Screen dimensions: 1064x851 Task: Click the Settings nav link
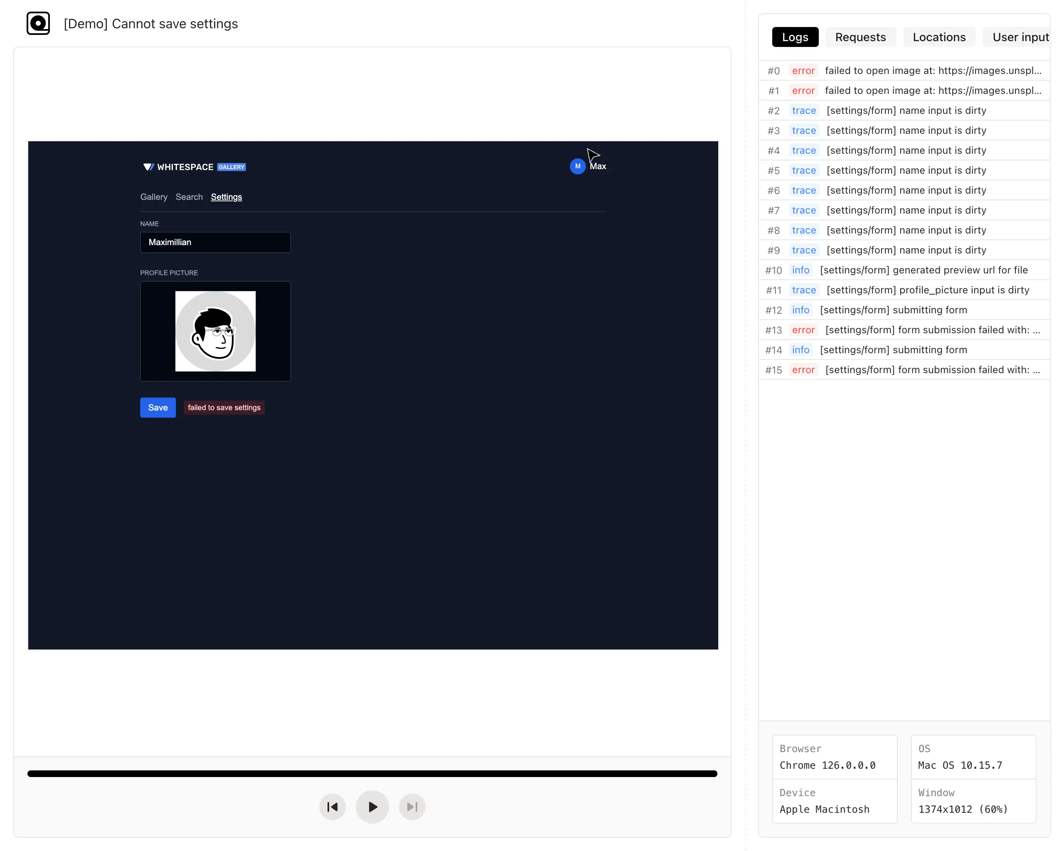(226, 197)
